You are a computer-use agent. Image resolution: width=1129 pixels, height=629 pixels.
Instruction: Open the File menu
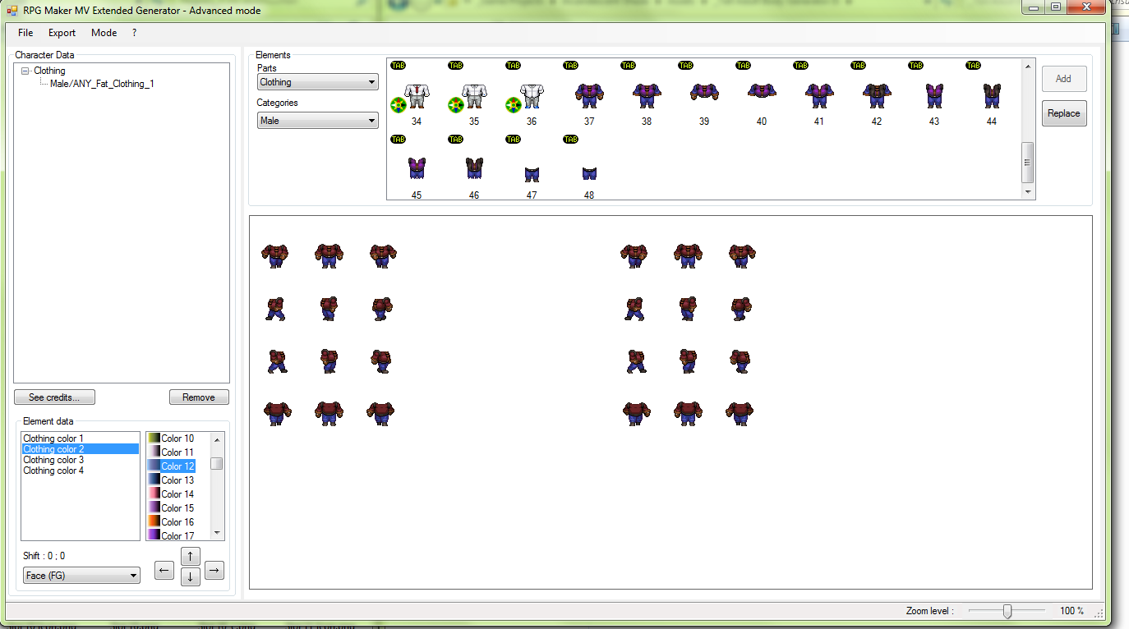point(25,33)
